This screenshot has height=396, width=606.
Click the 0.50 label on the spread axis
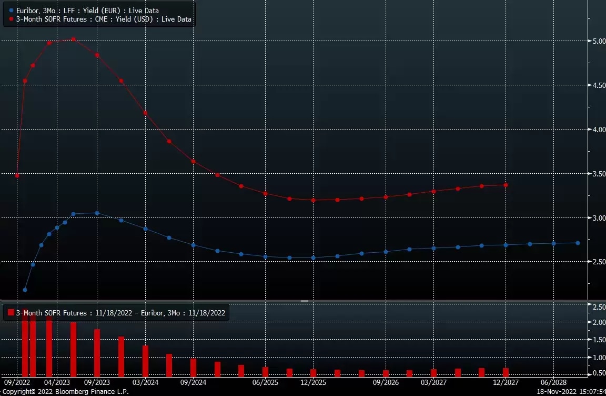pos(599,373)
